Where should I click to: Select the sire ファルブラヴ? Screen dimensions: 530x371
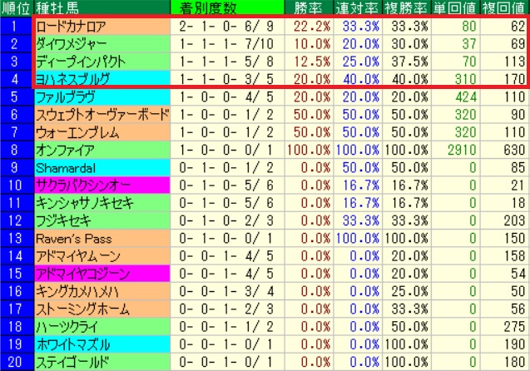(102, 96)
